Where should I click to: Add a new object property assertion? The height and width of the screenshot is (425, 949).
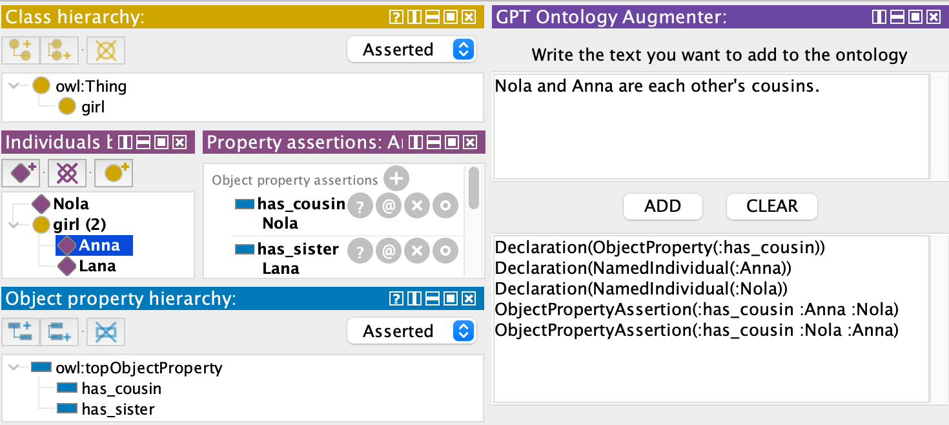coord(396,180)
